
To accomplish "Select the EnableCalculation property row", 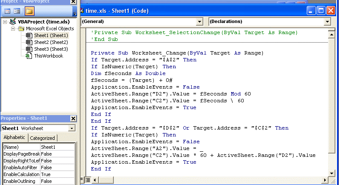I will (39, 174).
